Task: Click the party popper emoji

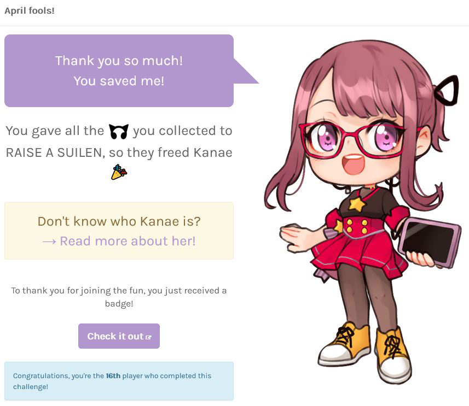Action: tap(119, 172)
